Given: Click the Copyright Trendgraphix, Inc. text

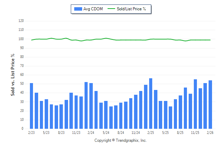Looking at the screenshot, I should (x=120, y=140).
